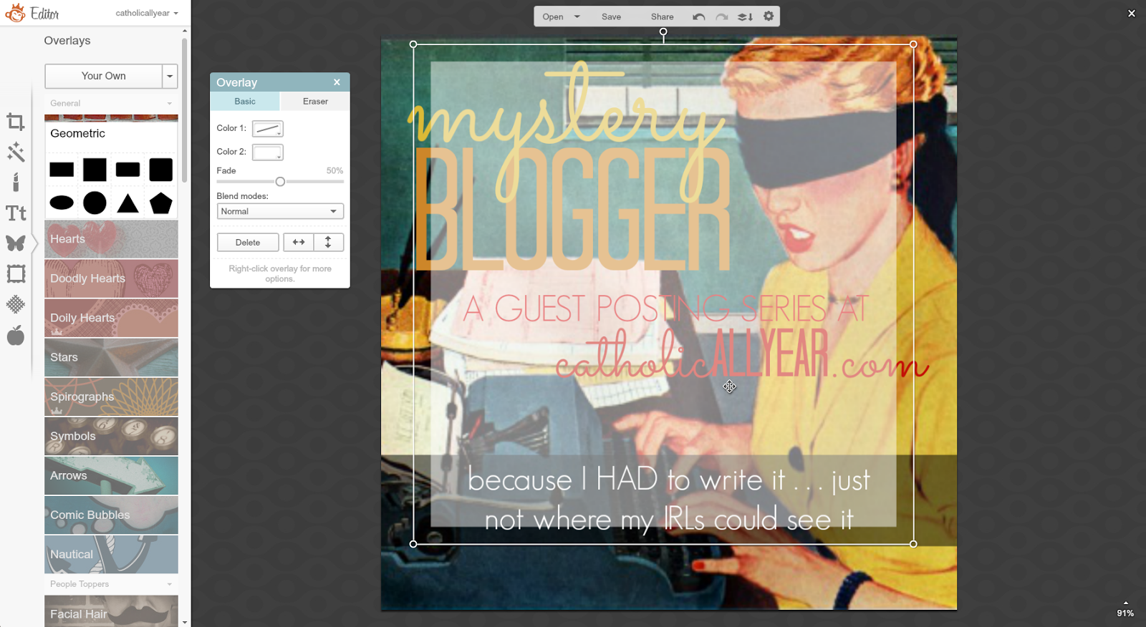Flip the overlay horizontally
The image size is (1146, 627).
(x=299, y=242)
